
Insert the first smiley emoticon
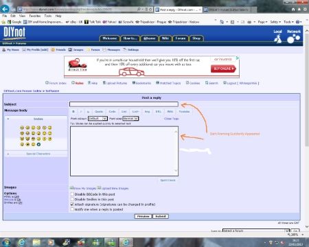pyautogui.click(x=22, y=128)
